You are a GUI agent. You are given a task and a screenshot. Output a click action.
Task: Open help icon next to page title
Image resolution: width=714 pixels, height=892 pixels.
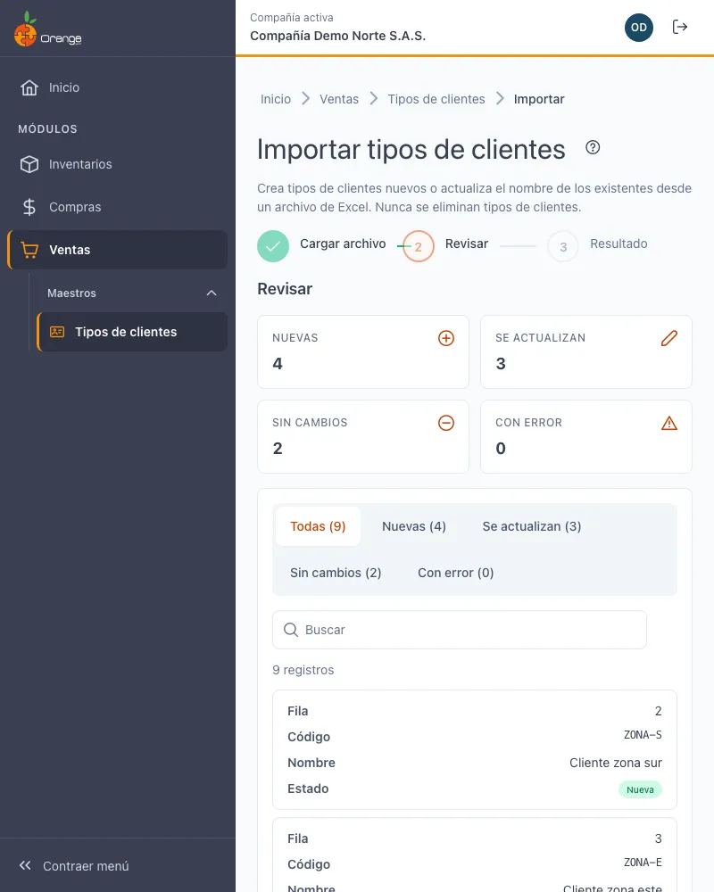pos(593,147)
